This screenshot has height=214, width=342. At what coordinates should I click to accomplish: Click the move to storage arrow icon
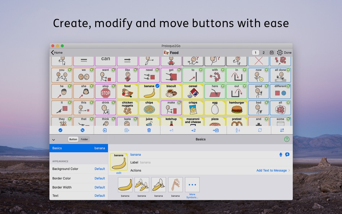pos(216,130)
